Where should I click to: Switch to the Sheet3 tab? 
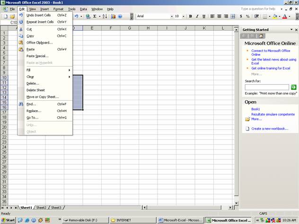56,207
